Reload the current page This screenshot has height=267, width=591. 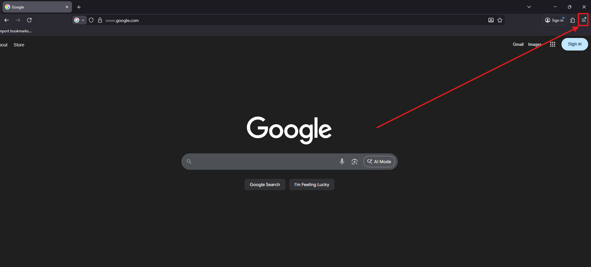pyautogui.click(x=29, y=20)
